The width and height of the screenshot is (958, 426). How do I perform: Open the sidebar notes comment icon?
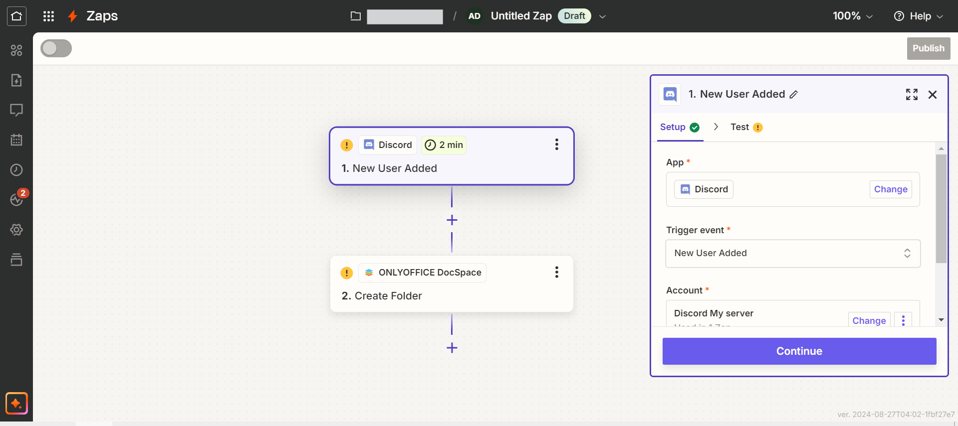point(16,110)
